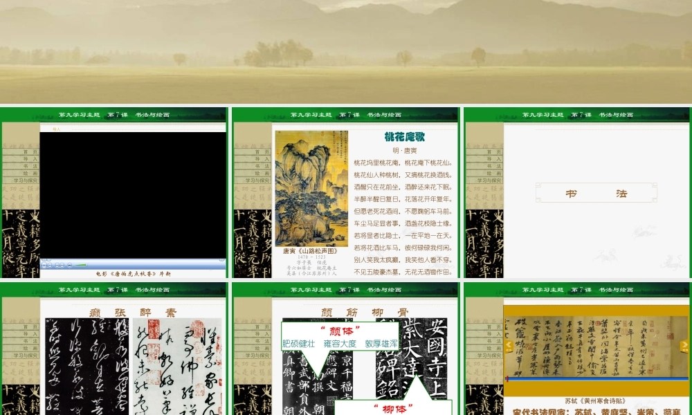Click the caption 电影《唐伯虎点秋香》片断
The image size is (692, 415).
[134, 274]
